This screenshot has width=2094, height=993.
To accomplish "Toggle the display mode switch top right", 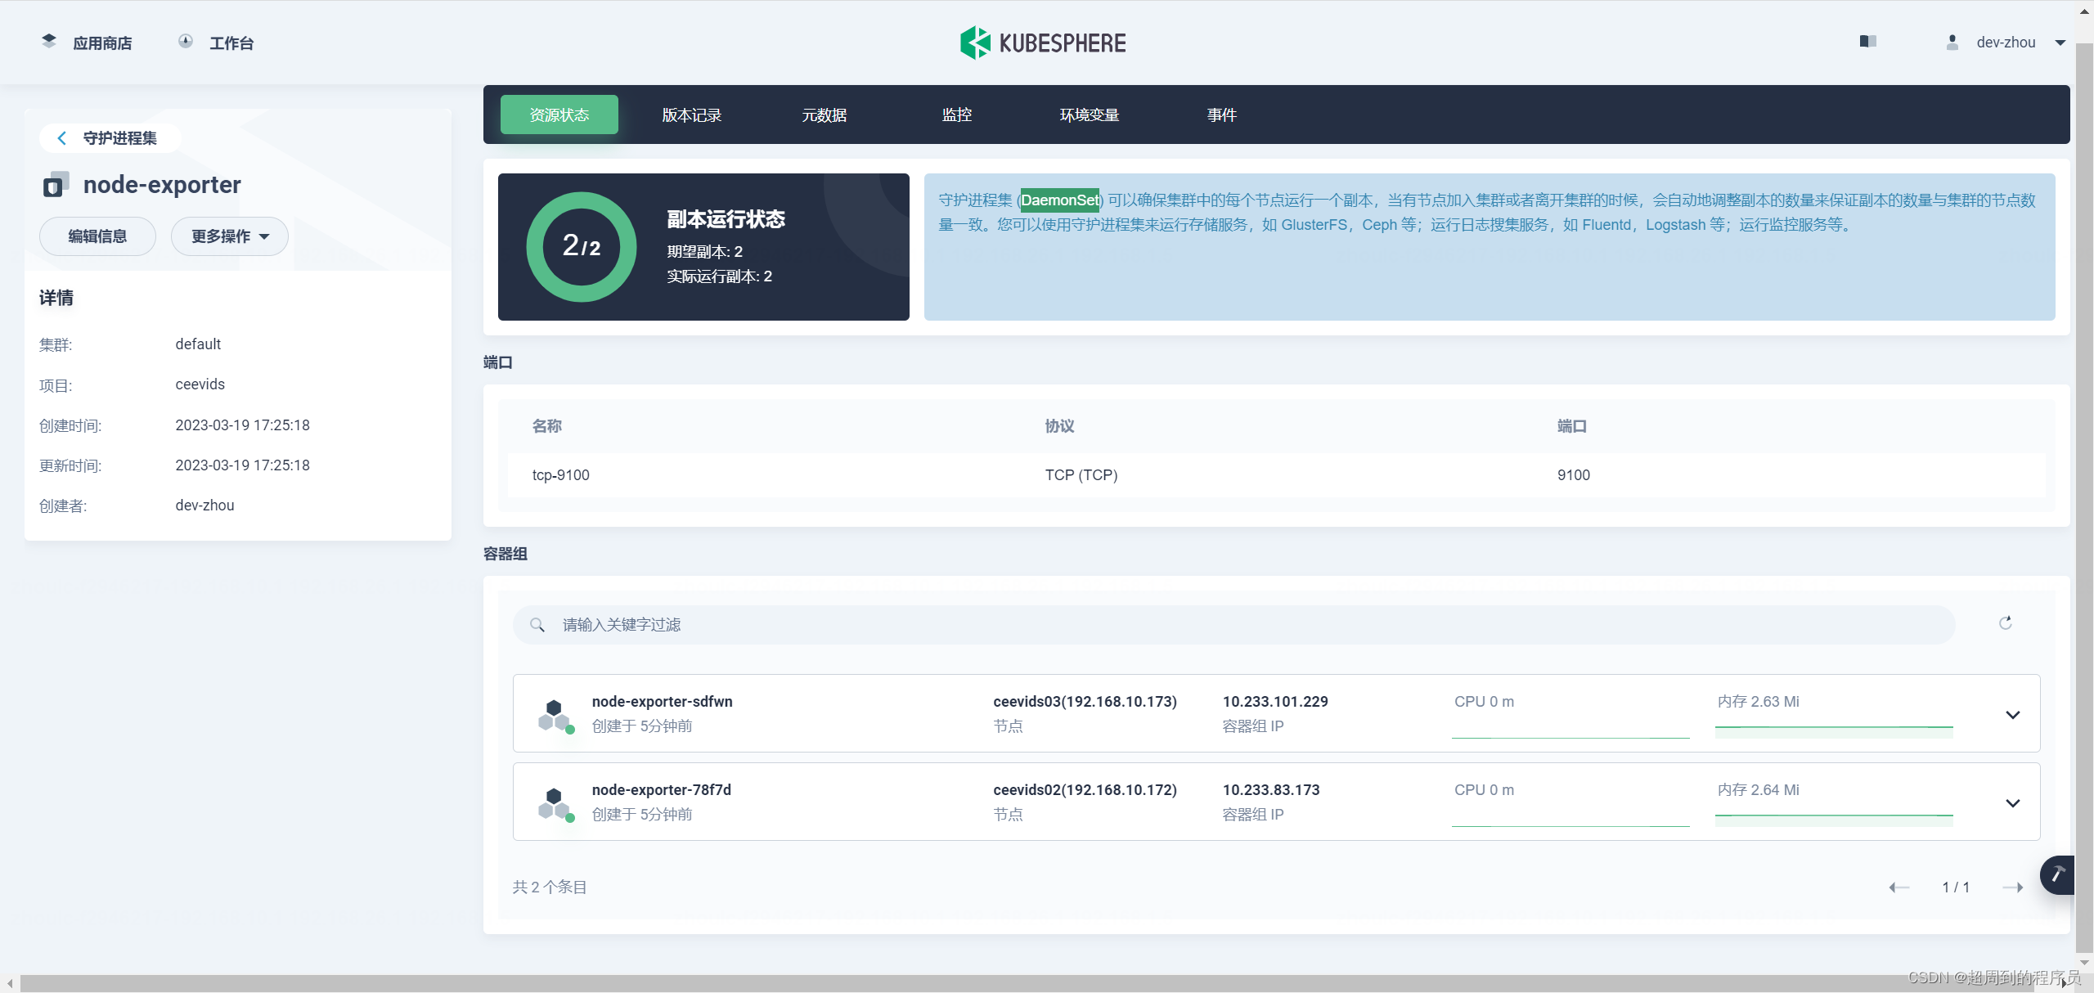I will tap(1868, 41).
